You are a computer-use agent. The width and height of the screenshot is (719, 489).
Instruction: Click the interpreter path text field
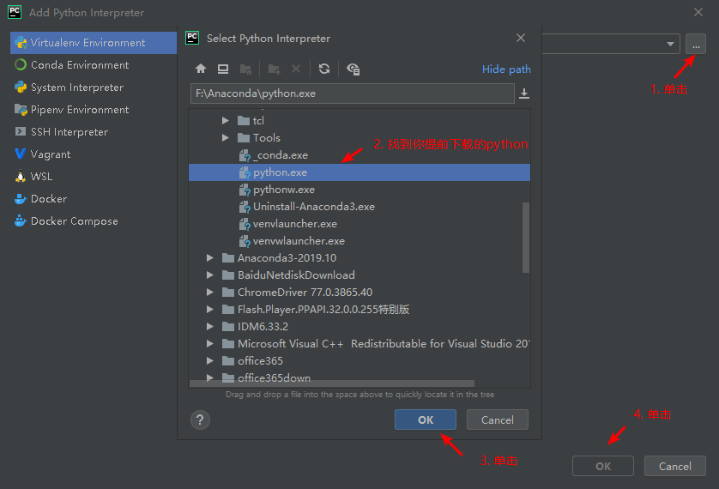pos(352,94)
